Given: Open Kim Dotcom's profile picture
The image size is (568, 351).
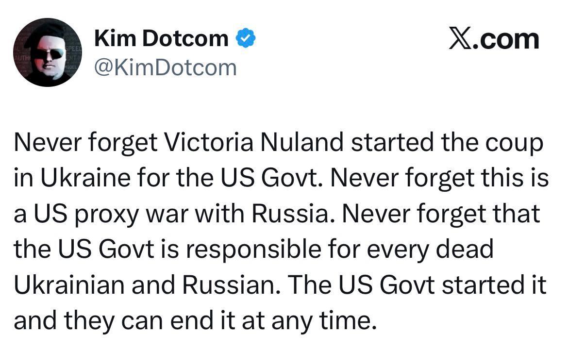Looking at the screenshot, I should (x=47, y=52).
